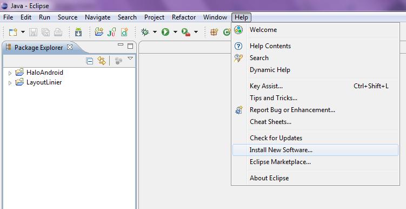Image resolution: width=406 pixels, height=209 pixels.
Task: Choose Cheat Sheets... menu entry
Action: (x=315, y=122)
